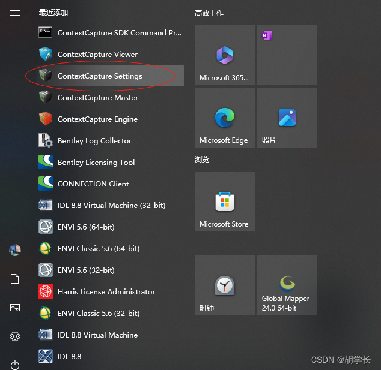Click the Power button icon
This screenshot has width=381, height=370.
click(15, 365)
